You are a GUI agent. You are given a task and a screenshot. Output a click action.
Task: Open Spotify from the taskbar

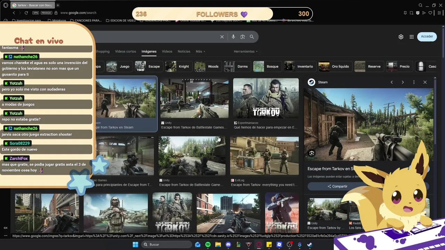[x=208, y=244]
